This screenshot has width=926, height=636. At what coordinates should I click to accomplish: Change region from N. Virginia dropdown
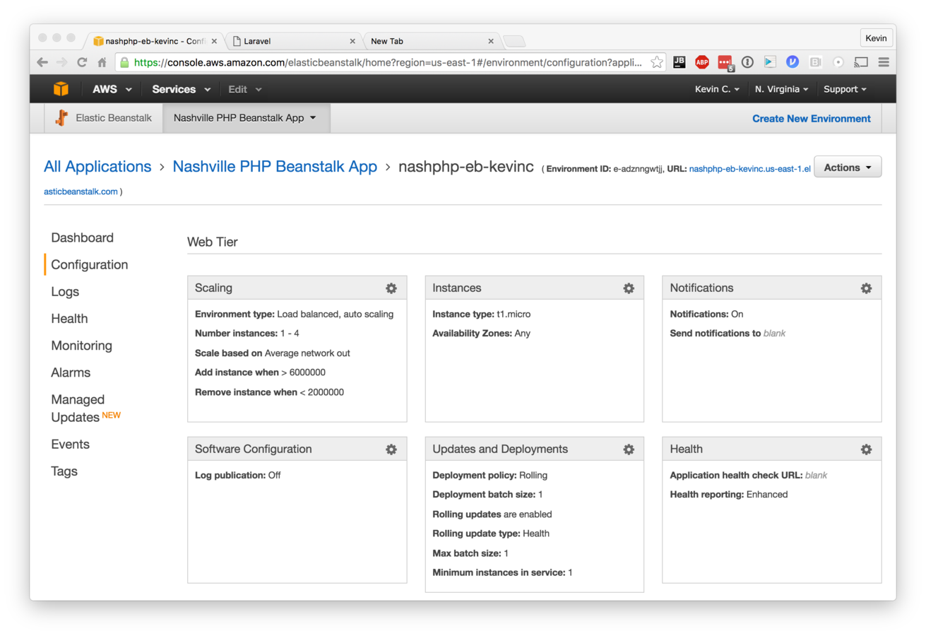pos(781,89)
